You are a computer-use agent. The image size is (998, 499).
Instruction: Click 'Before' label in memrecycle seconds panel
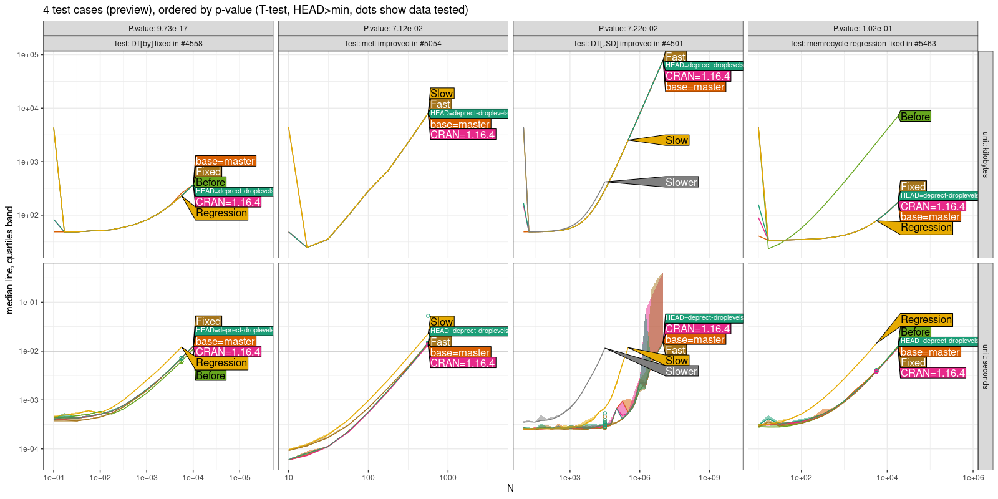915,332
